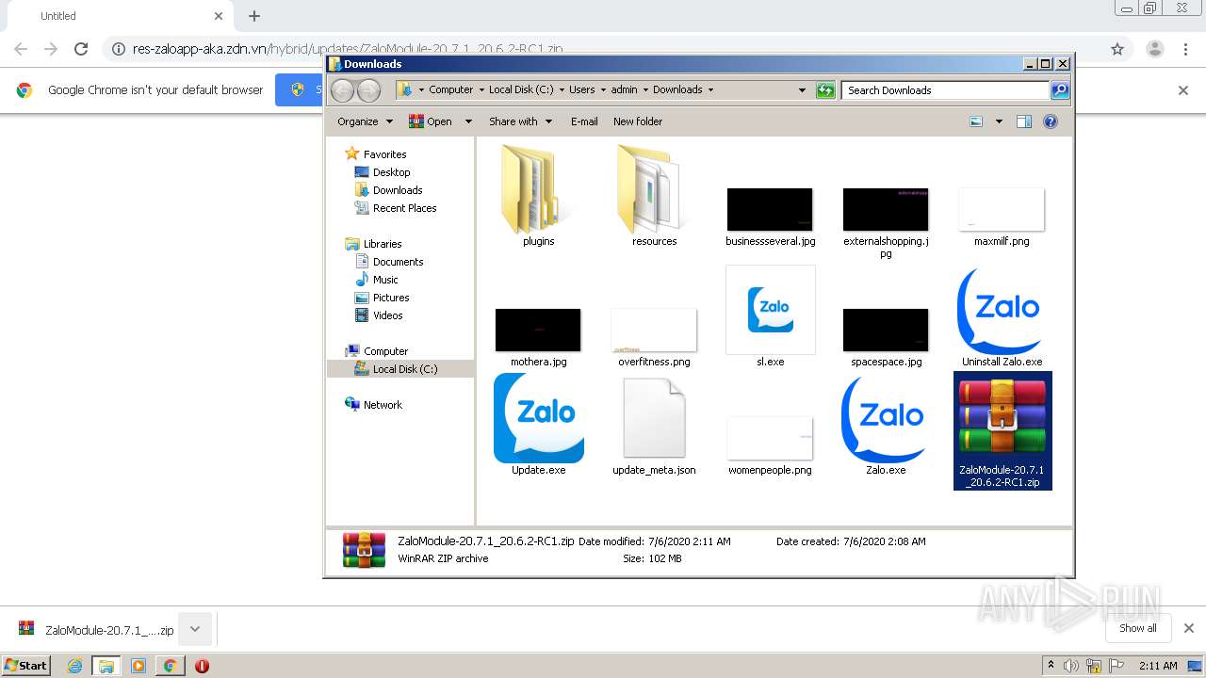Image resolution: width=1206 pixels, height=678 pixels.
Task: Click Show all downloads button
Action: coord(1138,628)
